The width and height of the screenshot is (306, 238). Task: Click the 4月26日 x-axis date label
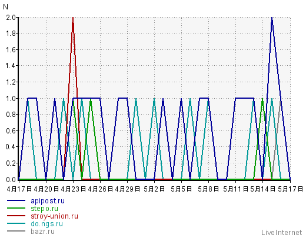[x=100, y=189]
